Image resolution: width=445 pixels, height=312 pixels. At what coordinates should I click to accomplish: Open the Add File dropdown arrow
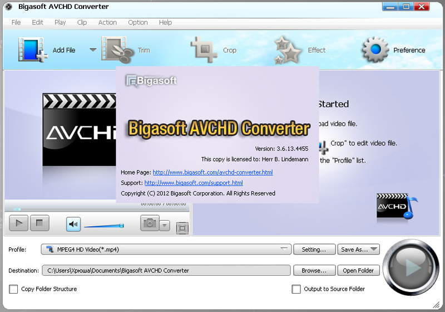(93, 50)
